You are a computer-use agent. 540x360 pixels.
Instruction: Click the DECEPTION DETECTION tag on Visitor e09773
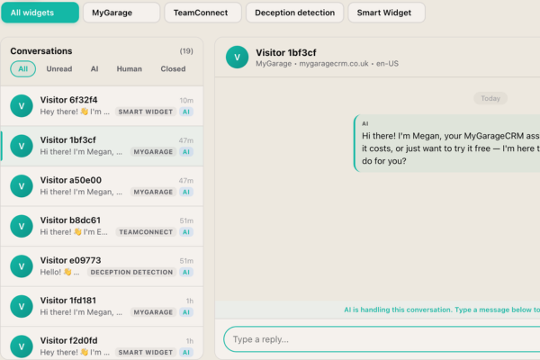[x=131, y=272]
